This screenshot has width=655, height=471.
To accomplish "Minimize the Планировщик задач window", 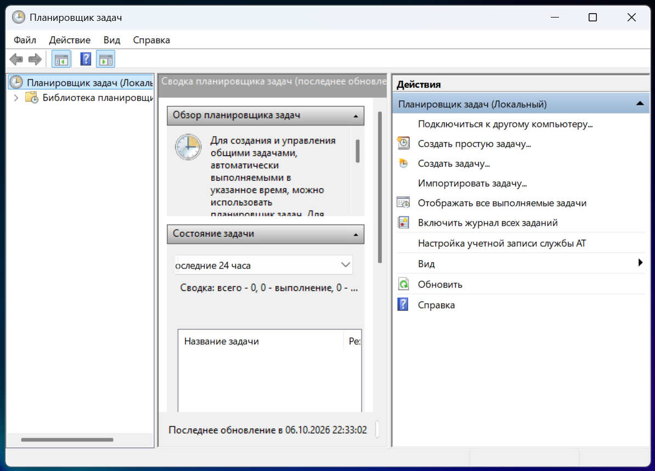I will 555,17.
